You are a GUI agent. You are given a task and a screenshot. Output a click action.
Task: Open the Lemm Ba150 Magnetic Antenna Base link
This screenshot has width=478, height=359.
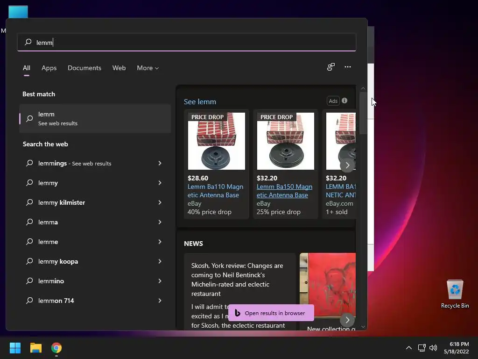click(284, 191)
